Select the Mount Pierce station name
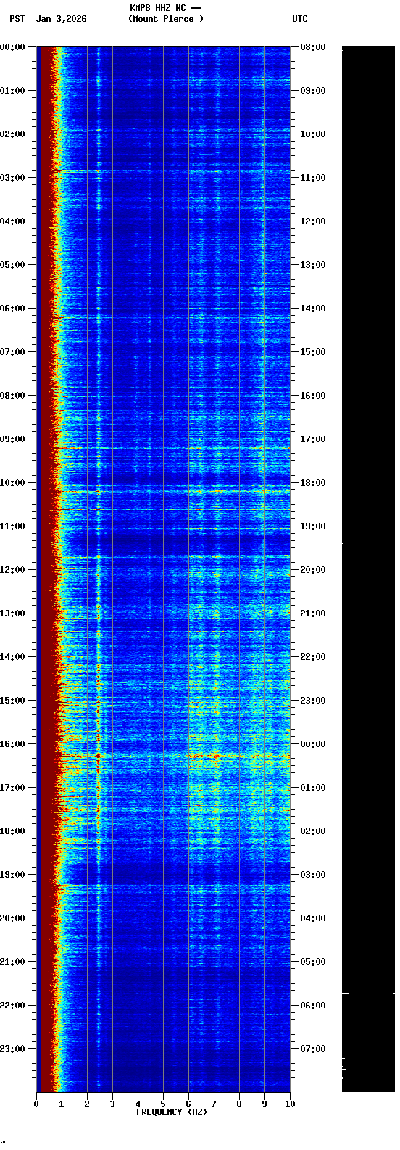This screenshot has height=1150, width=400. coord(166,19)
